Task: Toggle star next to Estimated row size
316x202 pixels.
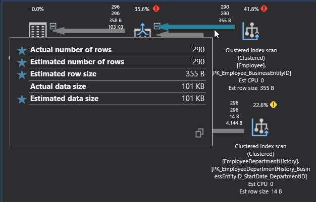Action: [22, 74]
